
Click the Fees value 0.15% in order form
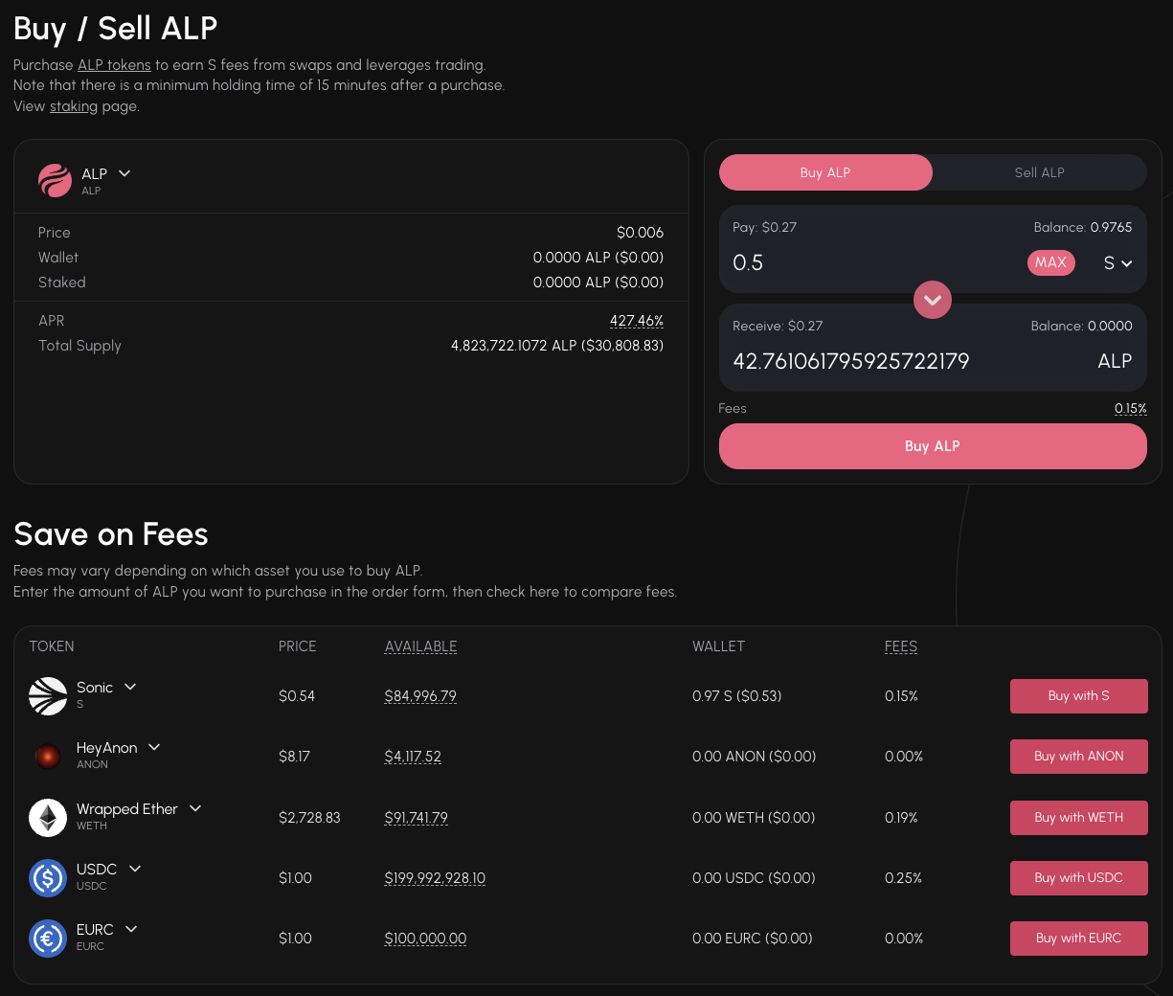(x=1131, y=409)
